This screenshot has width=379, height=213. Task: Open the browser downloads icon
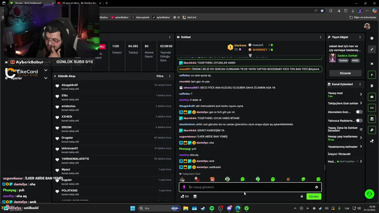(353, 11)
